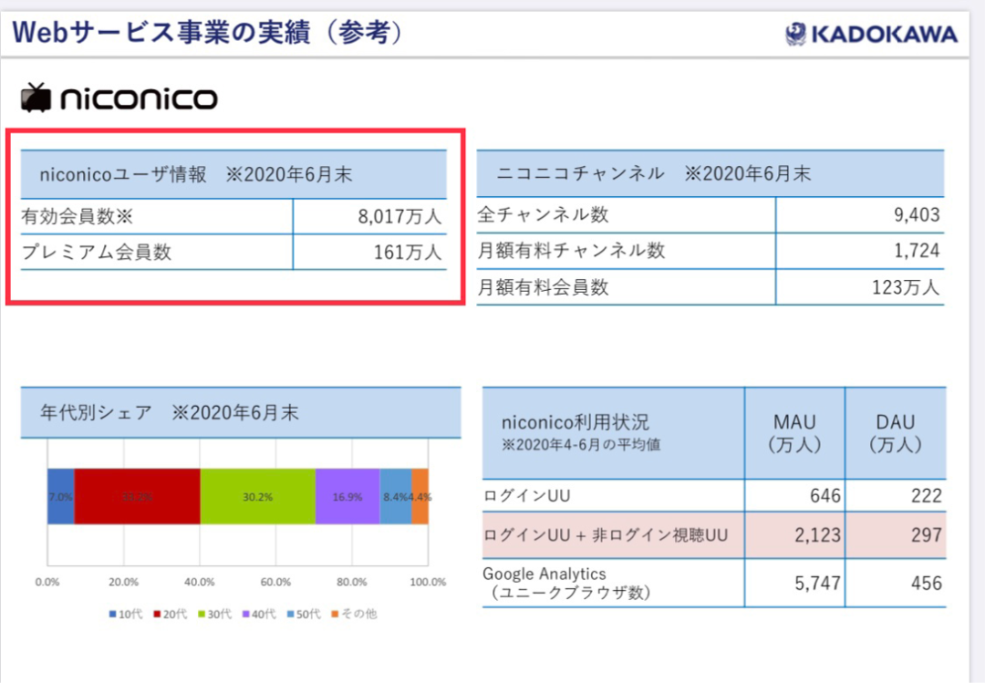Click the DAU value '456'
This screenshot has height=683, width=985.
[x=926, y=583]
